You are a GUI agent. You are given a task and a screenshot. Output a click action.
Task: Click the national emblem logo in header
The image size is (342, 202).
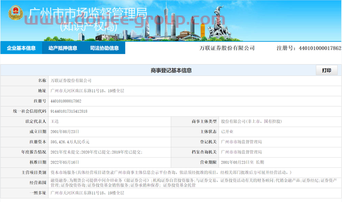pyautogui.click(x=15, y=13)
